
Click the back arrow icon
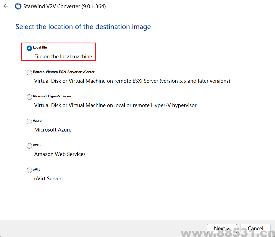point(6,6)
